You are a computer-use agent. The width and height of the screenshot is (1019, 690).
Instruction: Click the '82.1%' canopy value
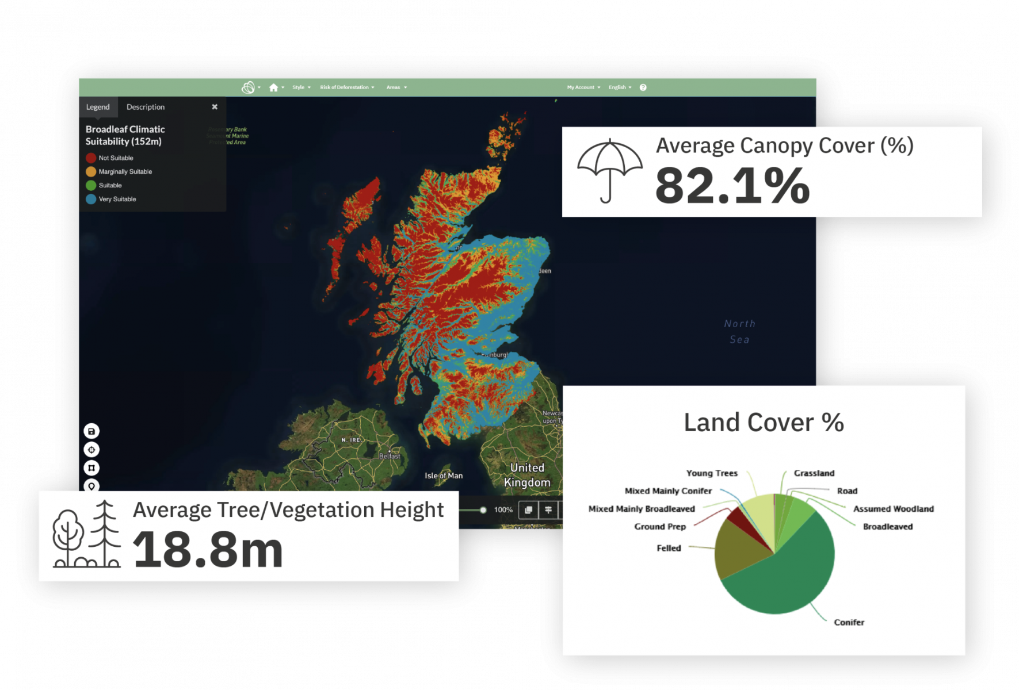click(x=732, y=186)
